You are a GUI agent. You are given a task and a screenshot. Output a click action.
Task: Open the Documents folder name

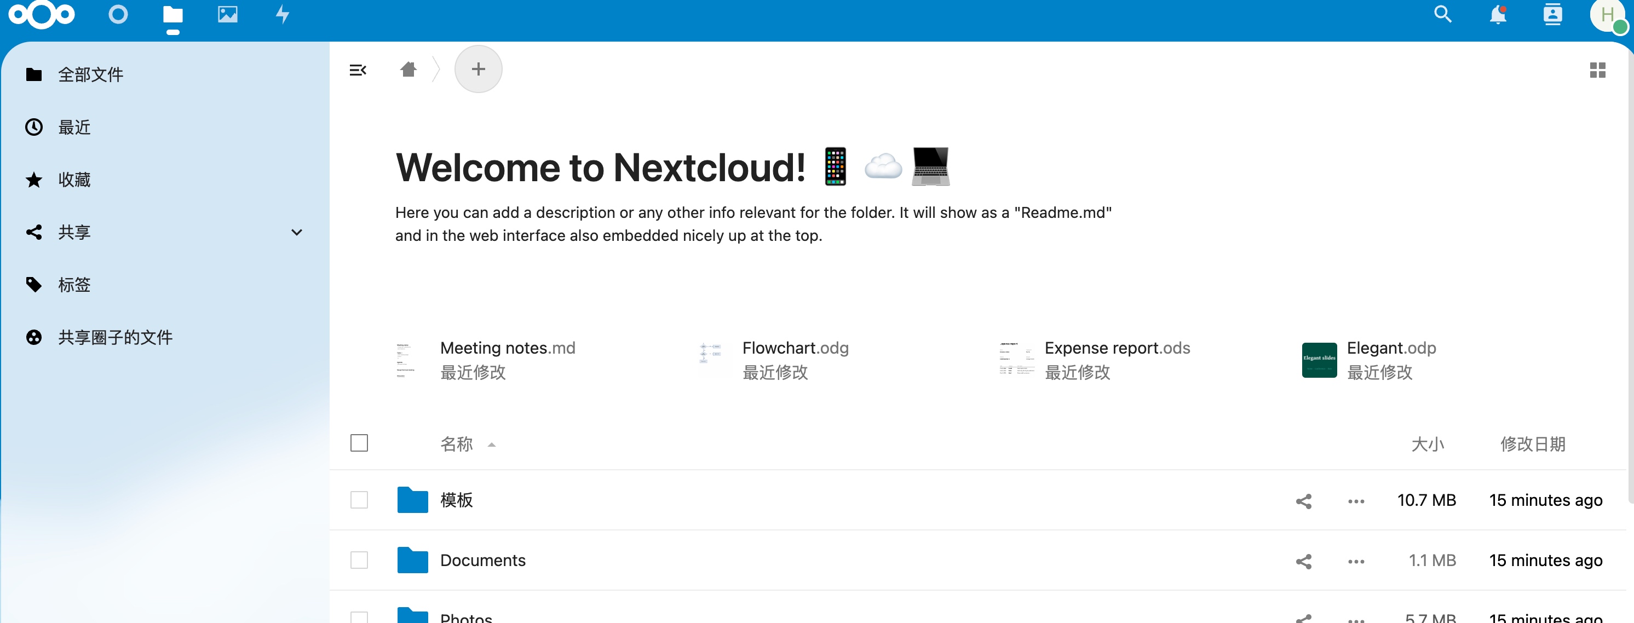(x=483, y=560)
